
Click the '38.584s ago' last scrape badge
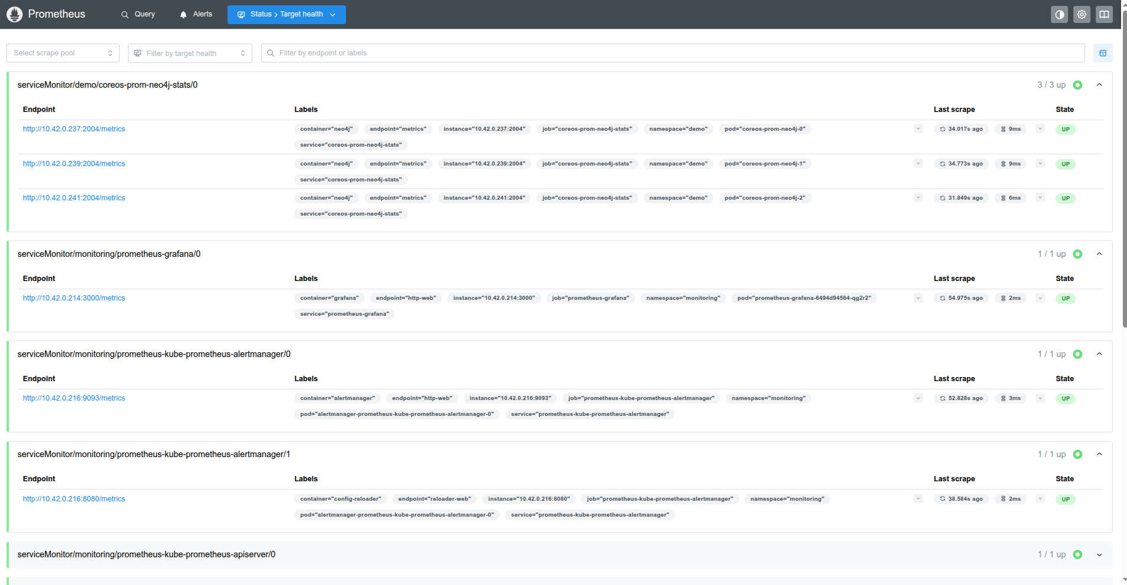961,499
